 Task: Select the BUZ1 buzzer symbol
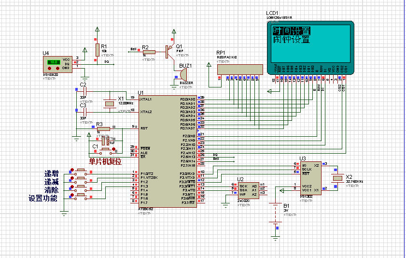183,74
